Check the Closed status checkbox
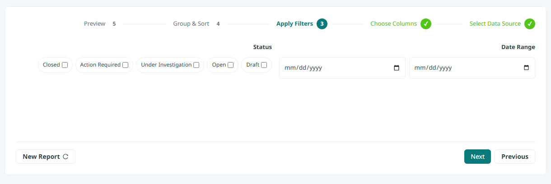Screen dimensions: 551x184 pos(65,65)
